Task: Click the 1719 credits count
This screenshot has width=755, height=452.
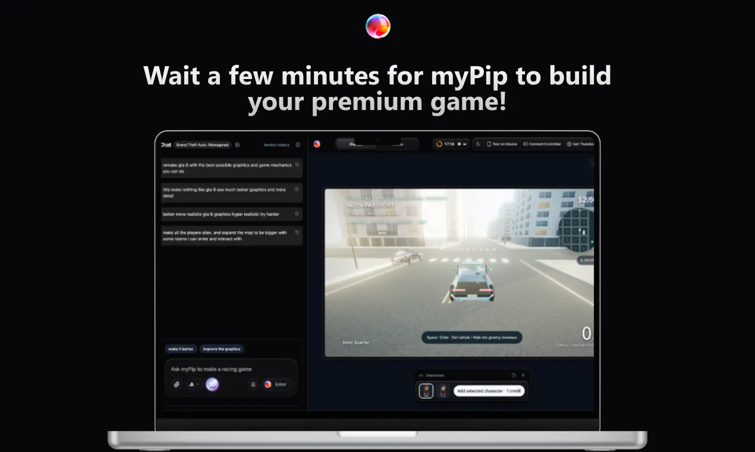Action: click(x=449, y=144)
